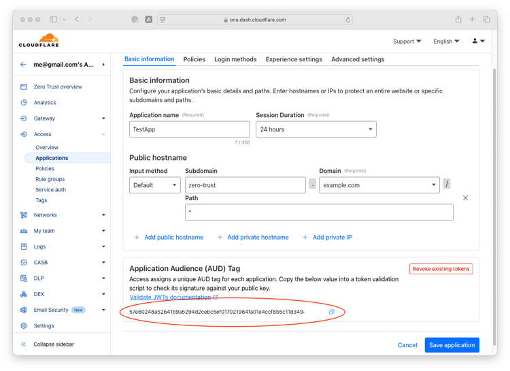The width and height of the screenshot is (510, 371).
Task: Click the Safari share icon
Action: click(x=458, y=20)
